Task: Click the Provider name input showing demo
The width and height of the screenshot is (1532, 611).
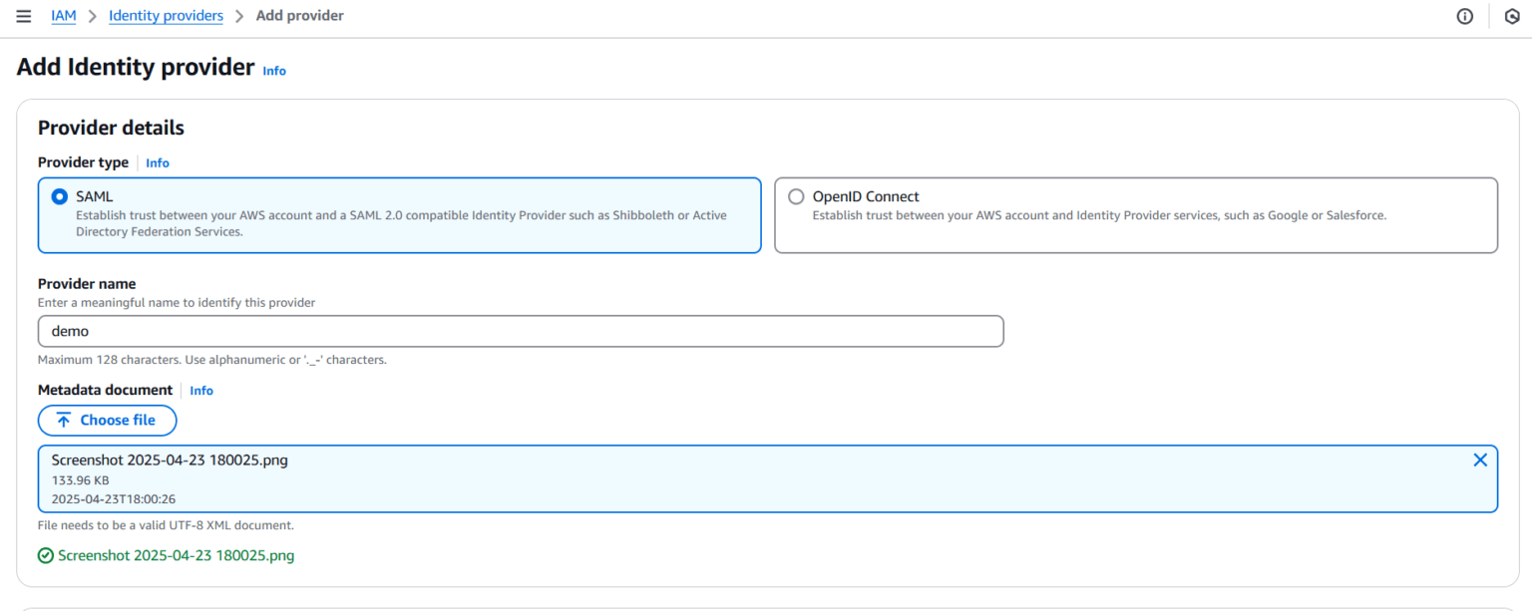Action: [x=520, y=330]
